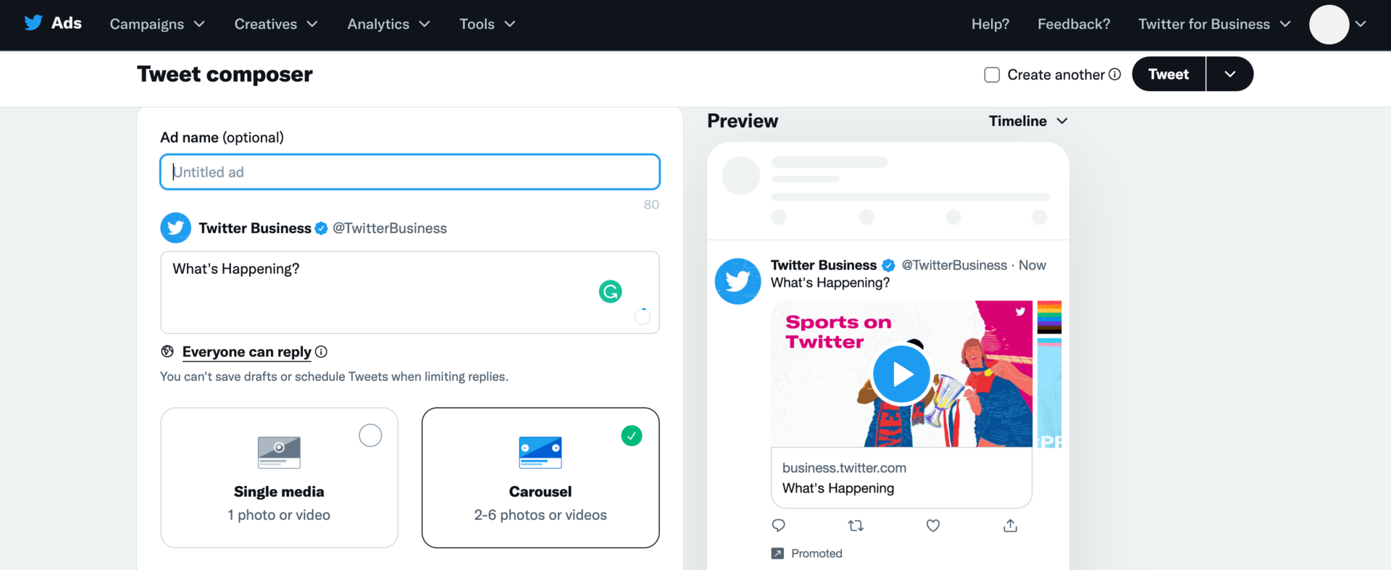The image size is (1391, 570).
Task: Click the verified badge in the preview tweet
Action: click(889, 265)
